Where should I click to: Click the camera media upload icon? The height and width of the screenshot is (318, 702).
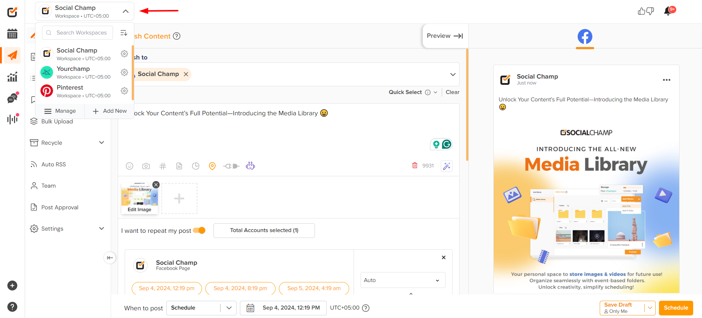[x=146, y=166]
